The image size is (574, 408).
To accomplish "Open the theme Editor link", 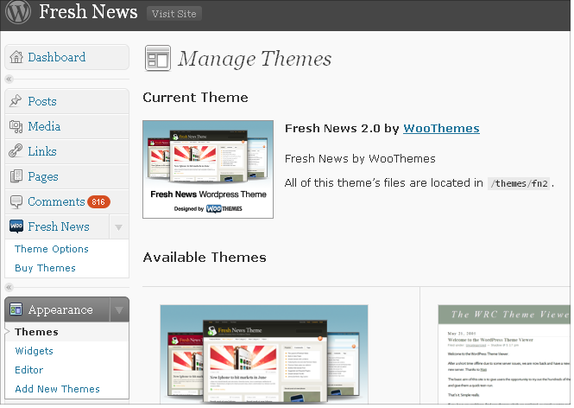I will tap(29, 370).
